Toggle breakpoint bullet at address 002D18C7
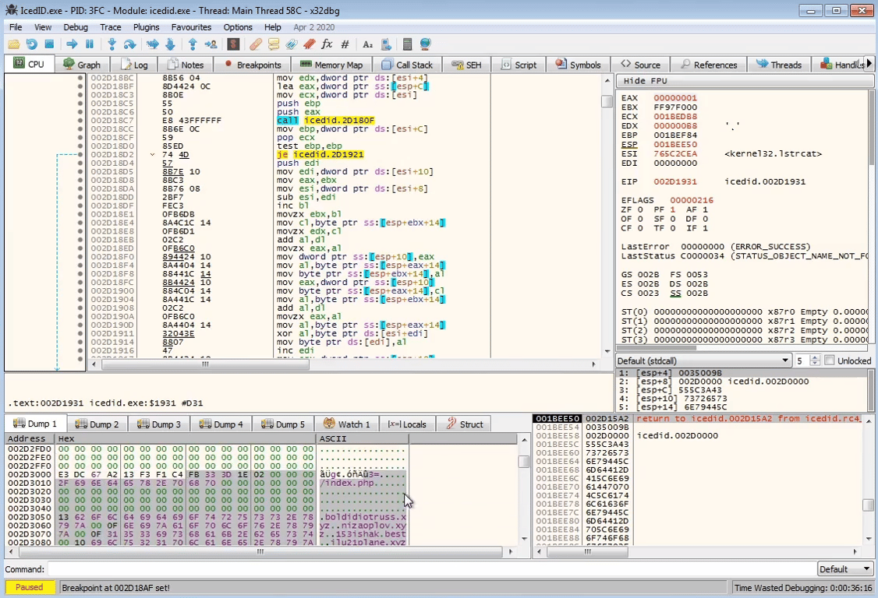The image size is (878, 598). coord(80,121)
